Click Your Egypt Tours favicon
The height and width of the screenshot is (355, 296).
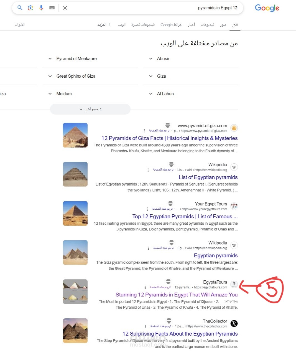[x=234, y=206]
